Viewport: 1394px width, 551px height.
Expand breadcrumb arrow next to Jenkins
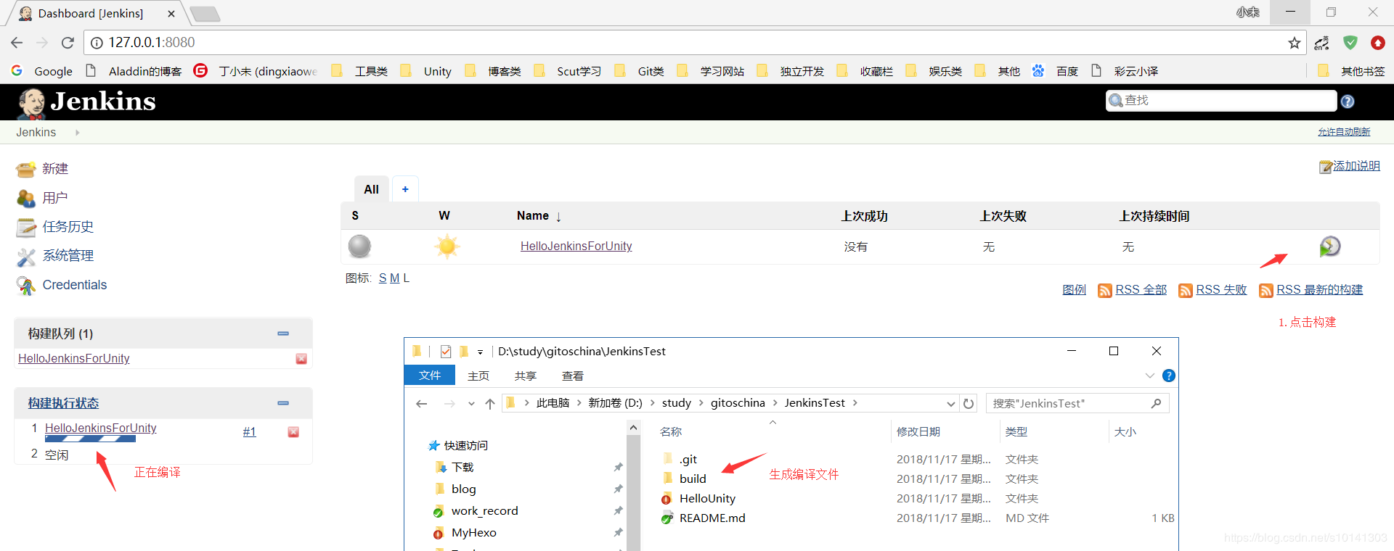[77, 133]
